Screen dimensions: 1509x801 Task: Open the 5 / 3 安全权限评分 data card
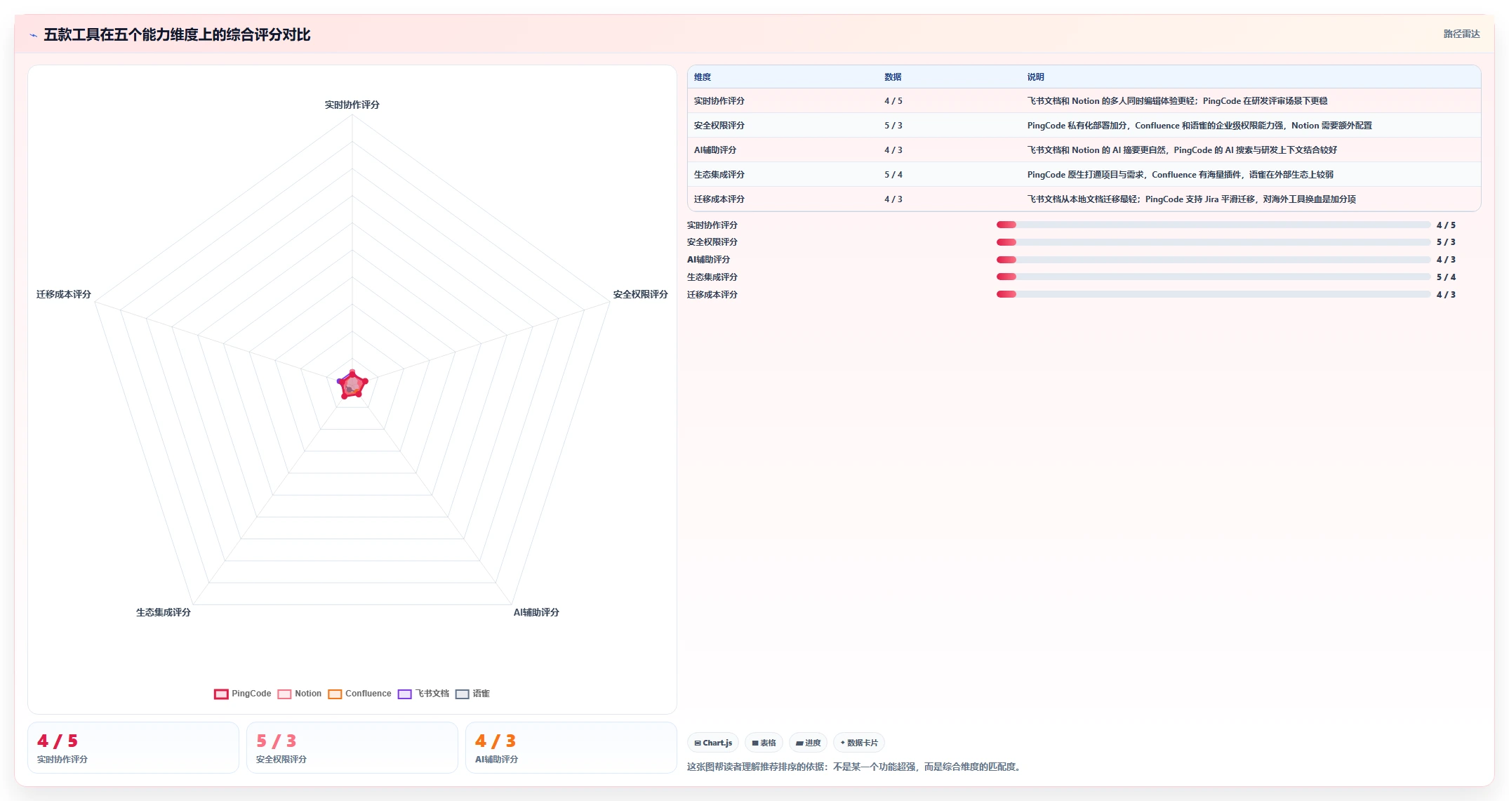click(352, 748)
